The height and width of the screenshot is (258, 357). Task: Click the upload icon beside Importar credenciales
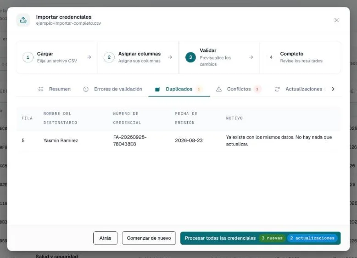[x=23, y=20]
